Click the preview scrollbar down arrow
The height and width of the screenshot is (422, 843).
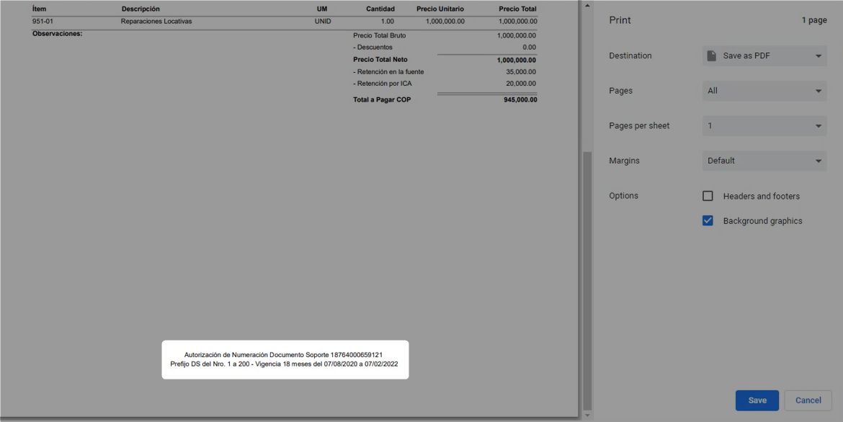(x=587, y=416)
